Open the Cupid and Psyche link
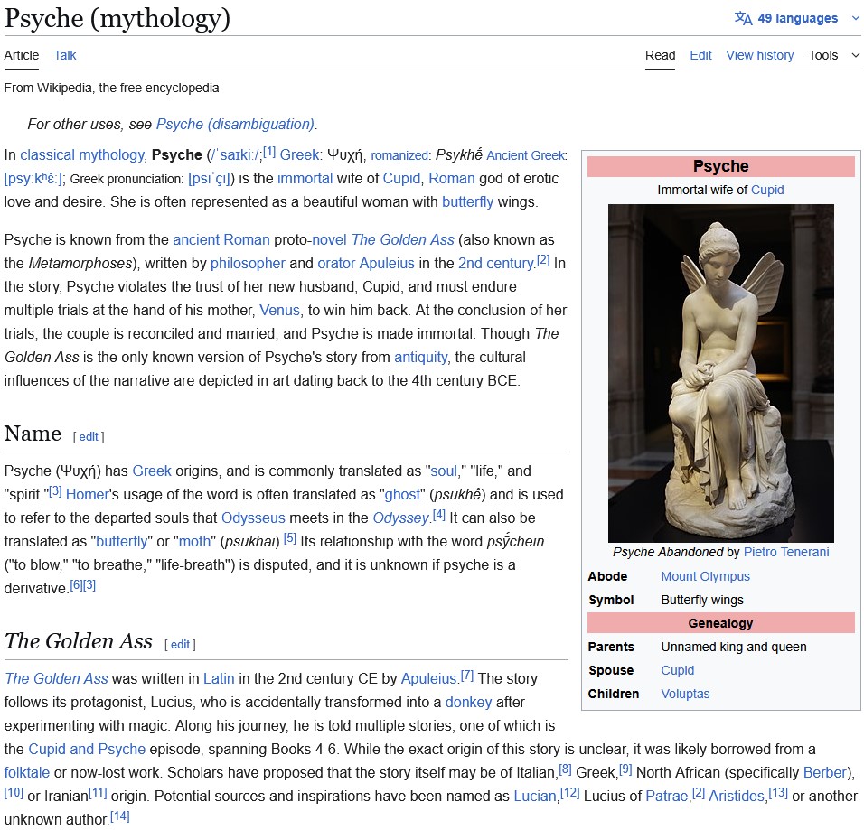 87,749
